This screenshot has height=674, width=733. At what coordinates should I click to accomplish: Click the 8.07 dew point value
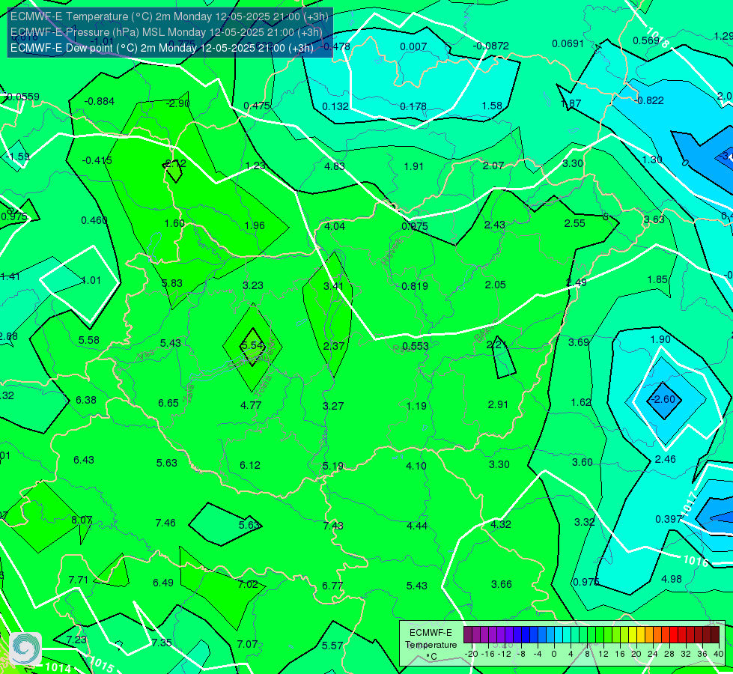(x=82, y=520)
